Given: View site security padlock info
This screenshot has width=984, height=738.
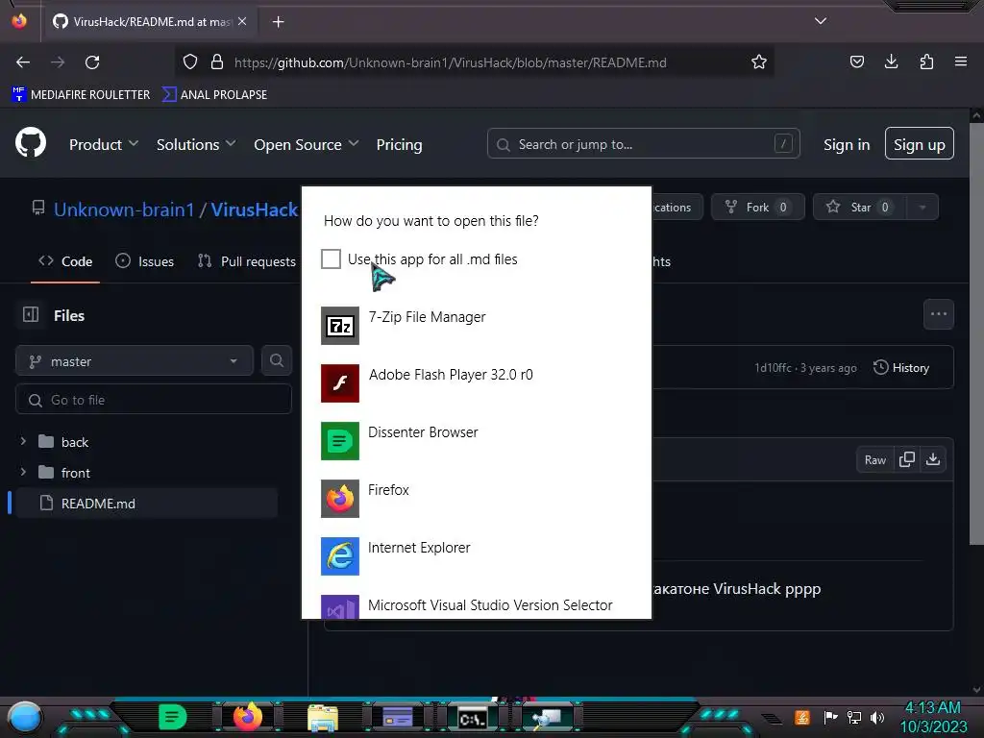Looking at the screenshot, I should click(216, 61).
